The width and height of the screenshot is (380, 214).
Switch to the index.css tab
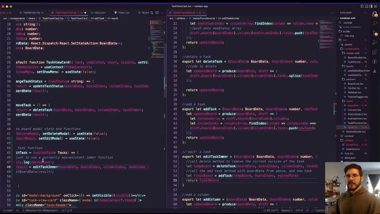pos(122,12)
